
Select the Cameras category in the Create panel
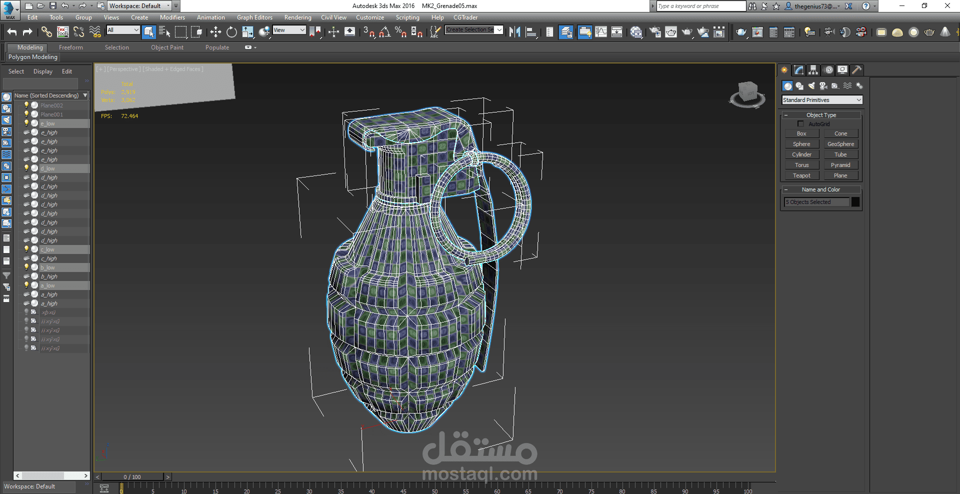pyautogui.click(x=823, y=86)
